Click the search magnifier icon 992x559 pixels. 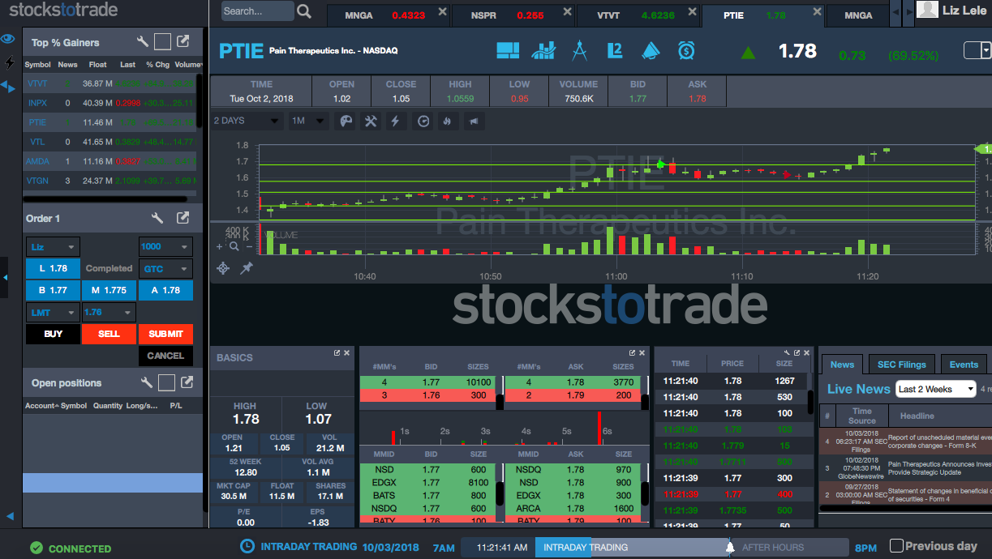(304, 11)
